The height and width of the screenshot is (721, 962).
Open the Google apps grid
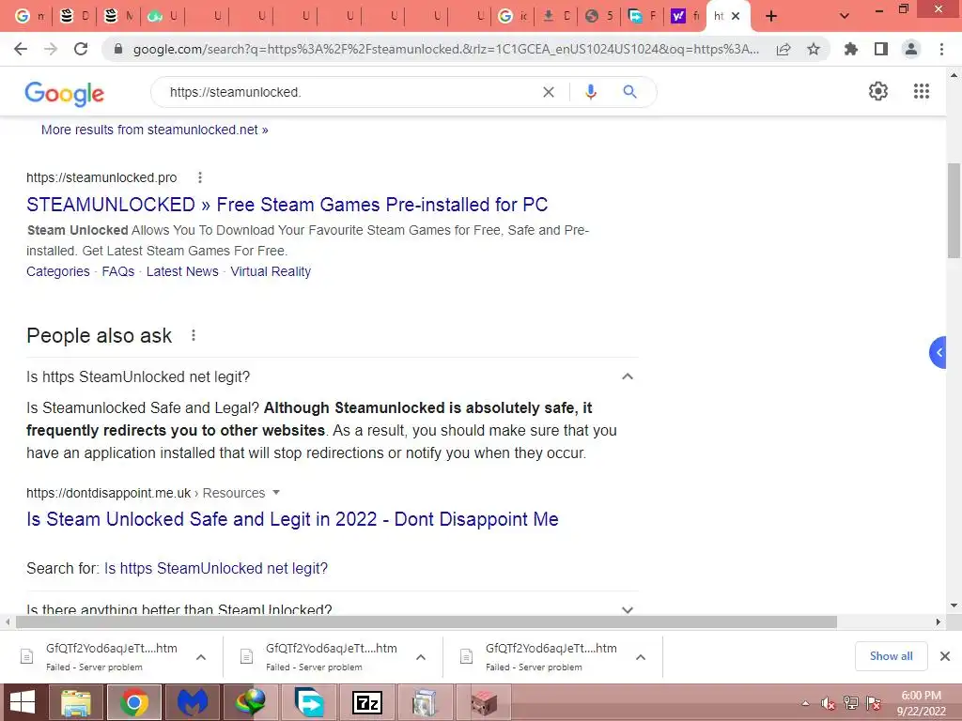[922, 91]
